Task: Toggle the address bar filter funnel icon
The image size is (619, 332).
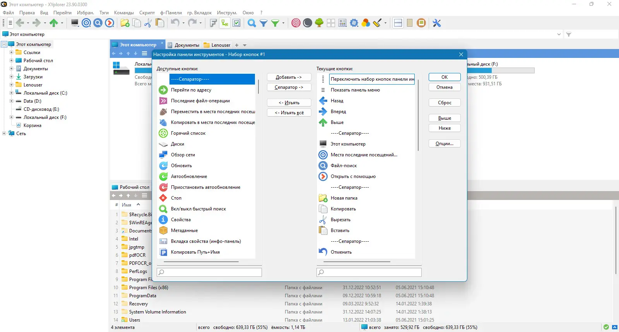Action: 569,34
